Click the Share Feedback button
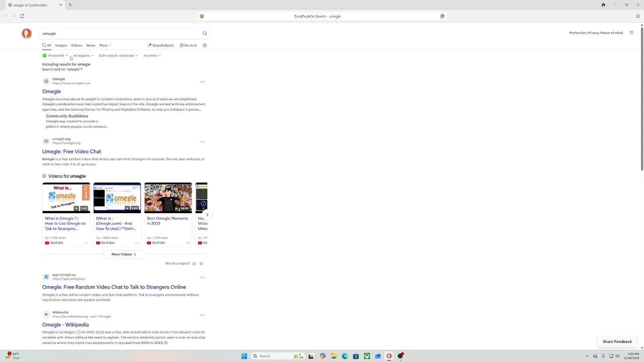The width and height of the screenshot is (644, 362). [x=617, y=342]
